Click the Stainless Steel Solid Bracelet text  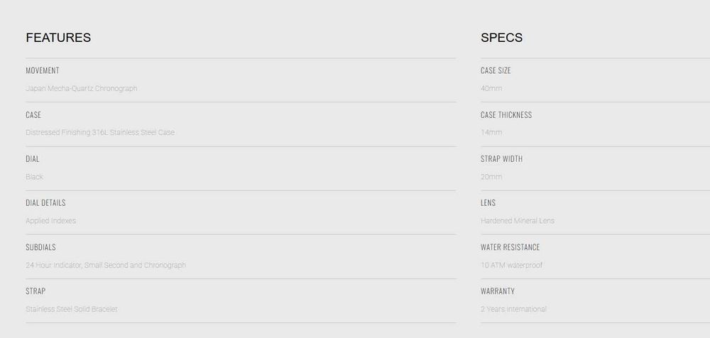click(72, 310)
